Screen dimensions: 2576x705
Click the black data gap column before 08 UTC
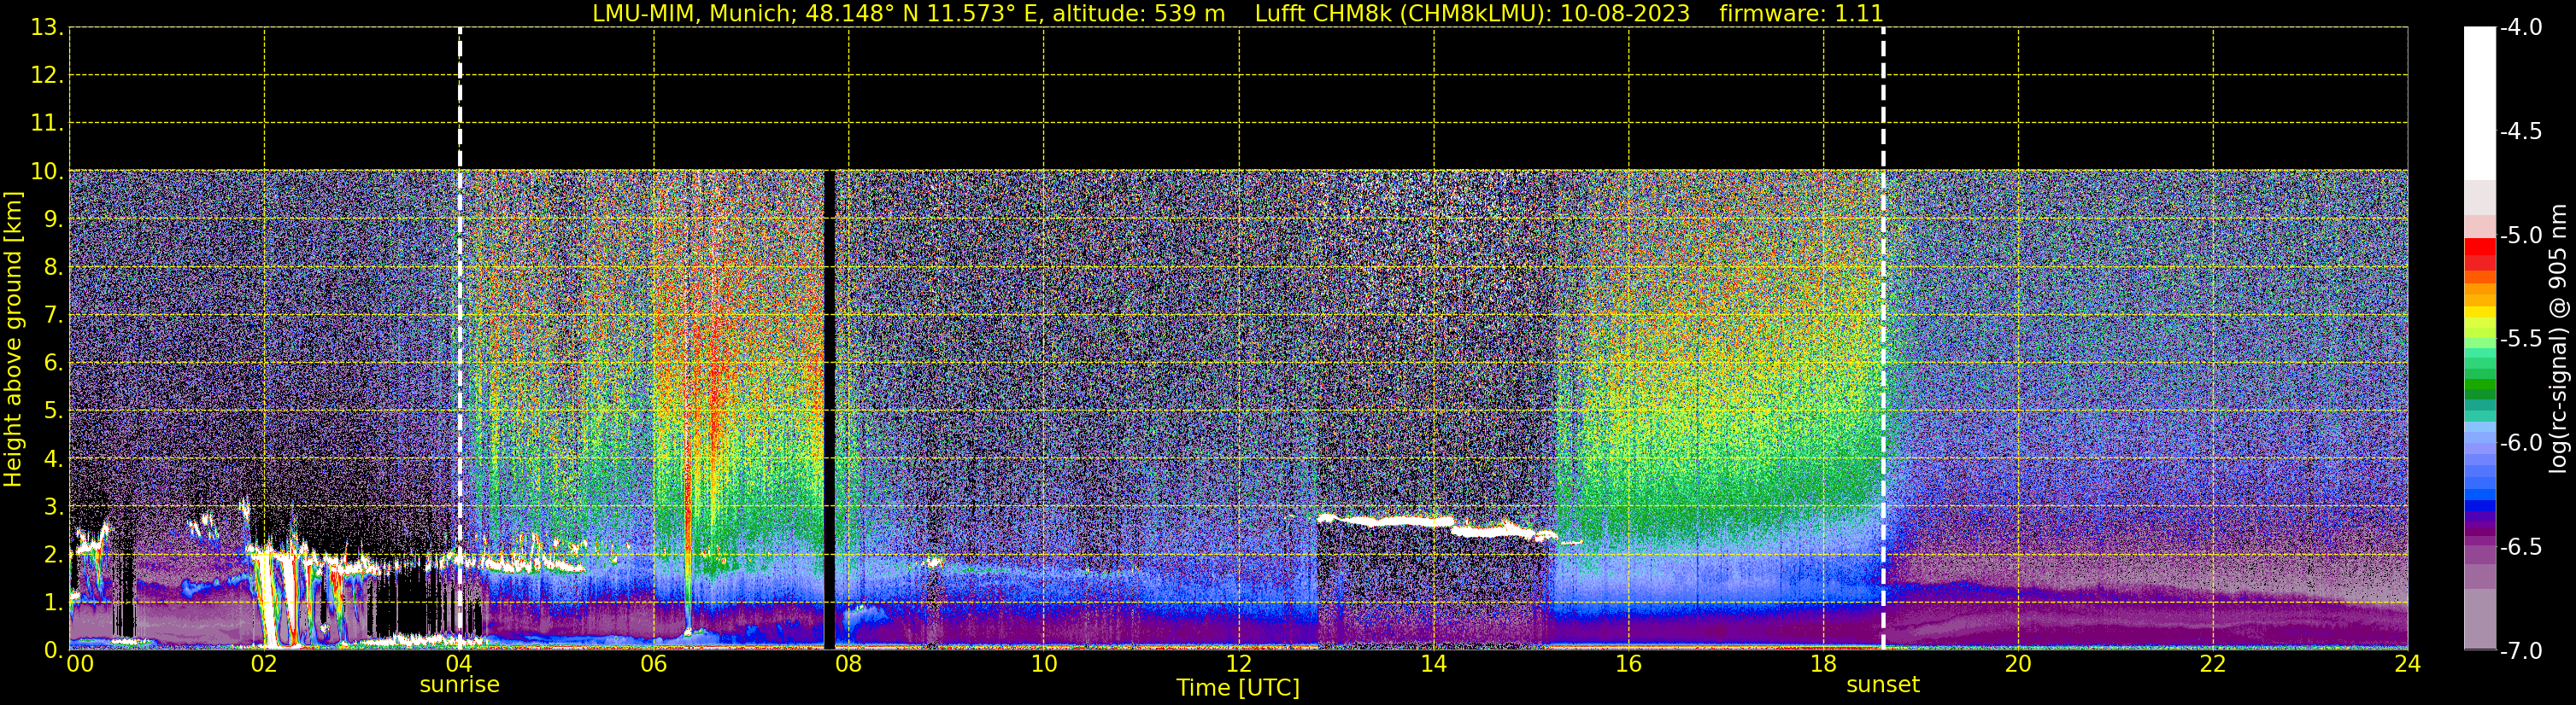pyautogui.click(x=829, y=410)
